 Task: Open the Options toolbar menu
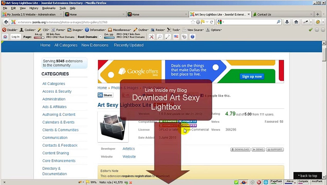pyautogui.click(x=214, y=30)
